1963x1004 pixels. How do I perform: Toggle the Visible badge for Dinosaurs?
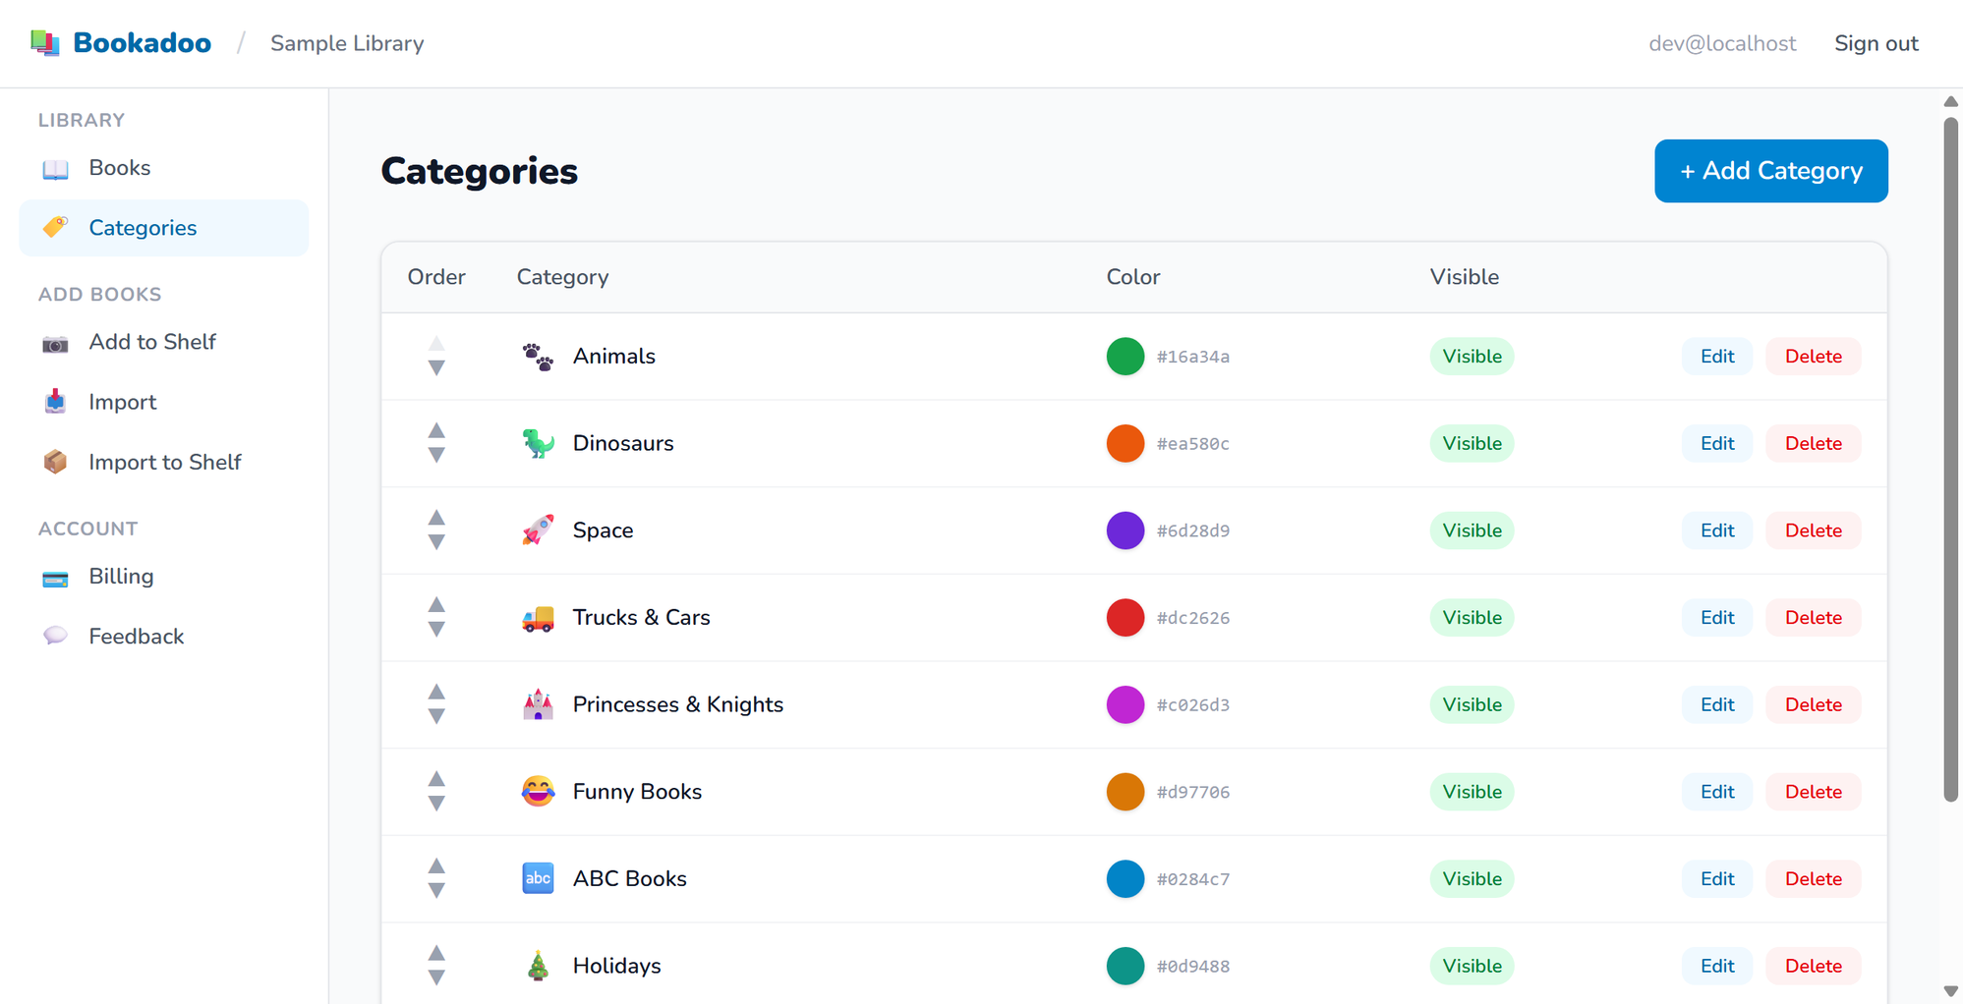[x=1472, y=443]
